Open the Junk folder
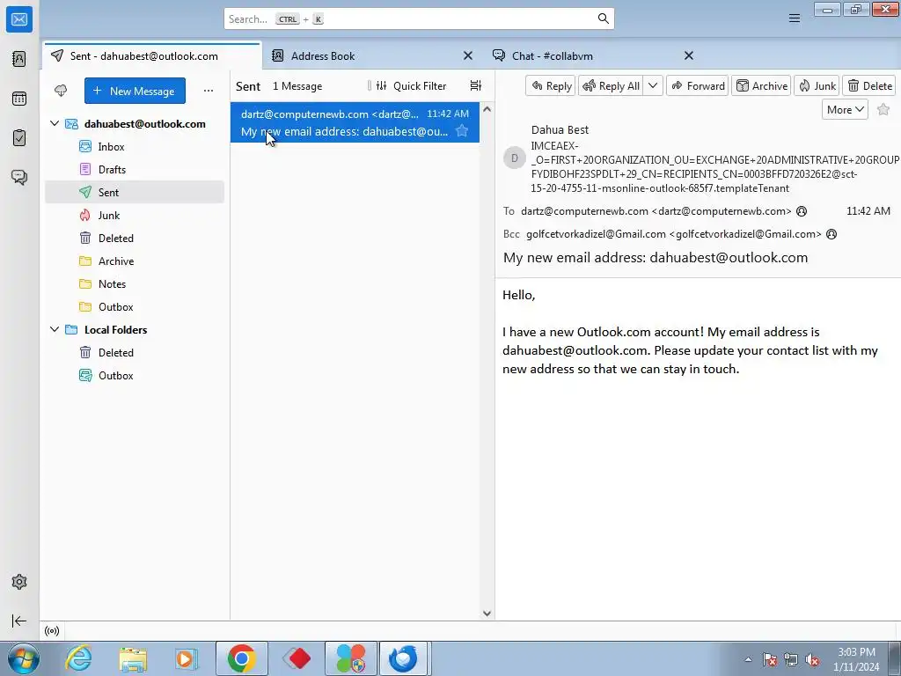The image size is (901, 676). [x=135, y=215]
